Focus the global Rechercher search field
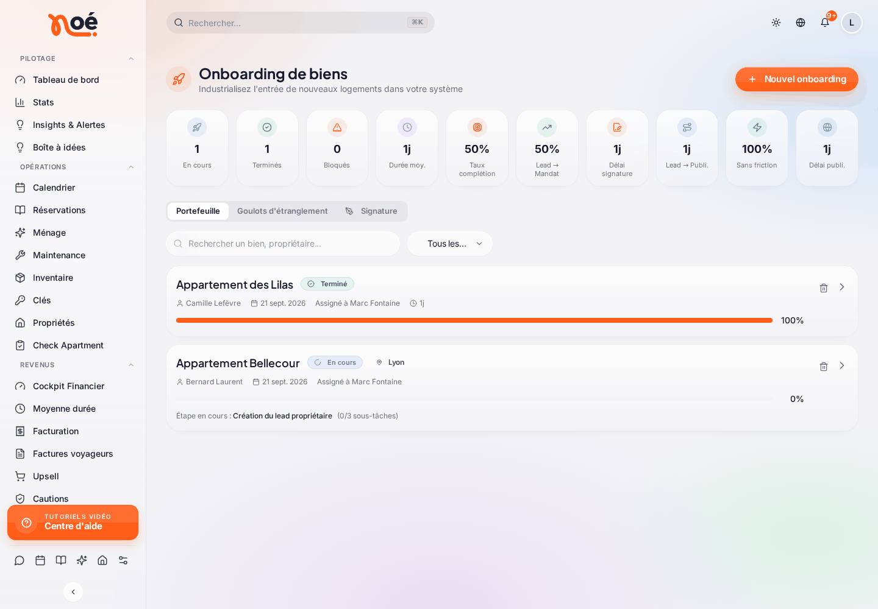Image resolution: width=878 pixels, height=609 pixels. [301, 23]
